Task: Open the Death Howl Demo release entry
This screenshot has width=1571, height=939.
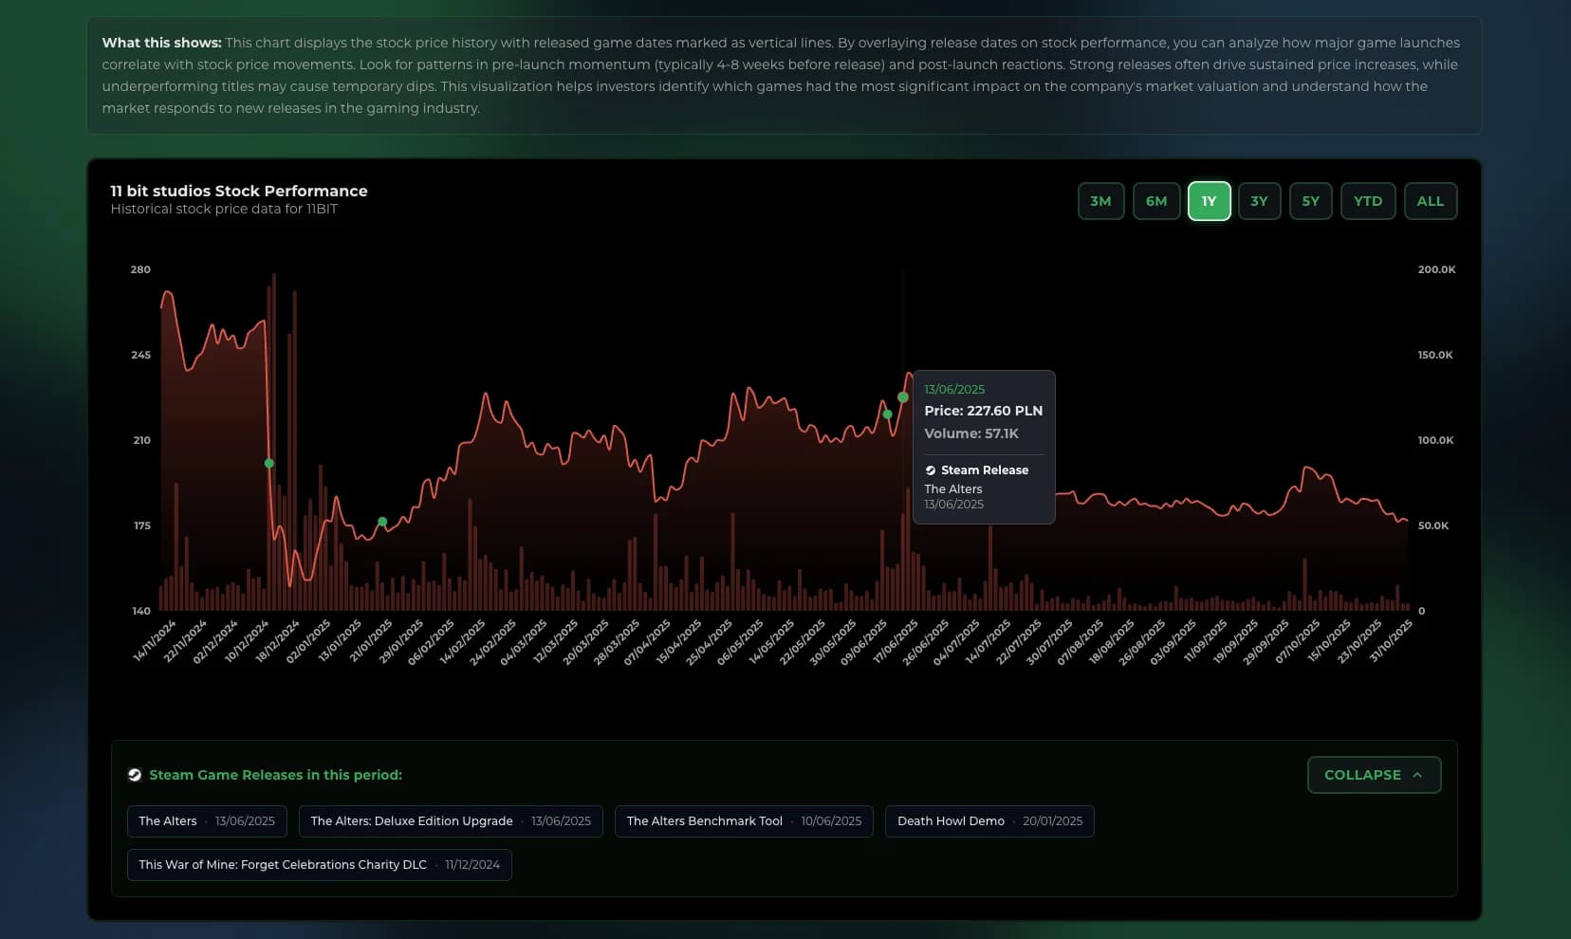Action: 989,820
